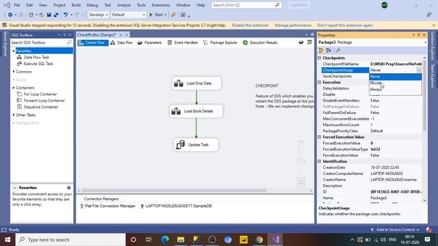
Task: Expand the Other Tasks group
Action: tap(14, 115)
